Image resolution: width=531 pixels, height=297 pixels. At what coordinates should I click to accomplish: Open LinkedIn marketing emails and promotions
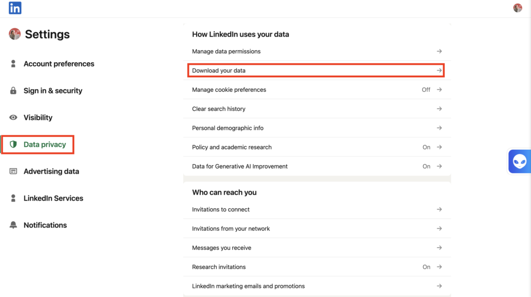click(317, 286)
